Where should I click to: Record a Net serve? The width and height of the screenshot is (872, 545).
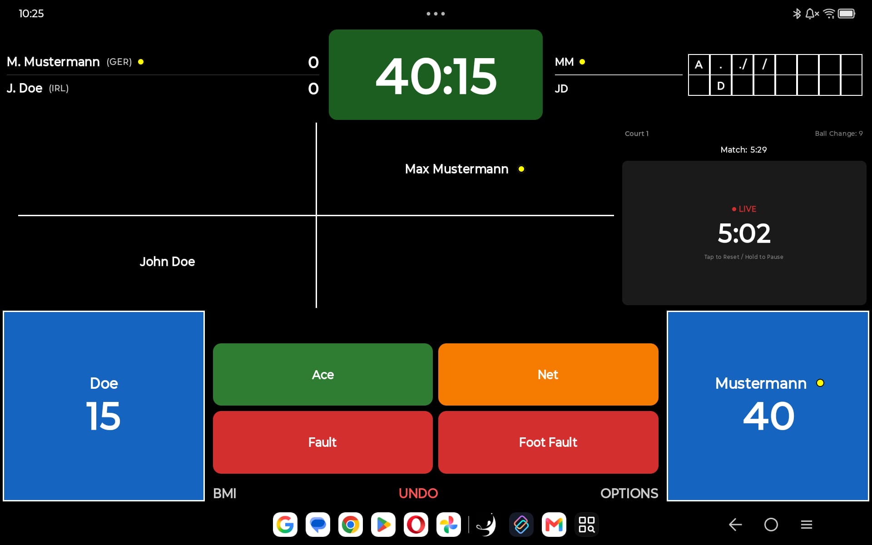tap(548, 374)
